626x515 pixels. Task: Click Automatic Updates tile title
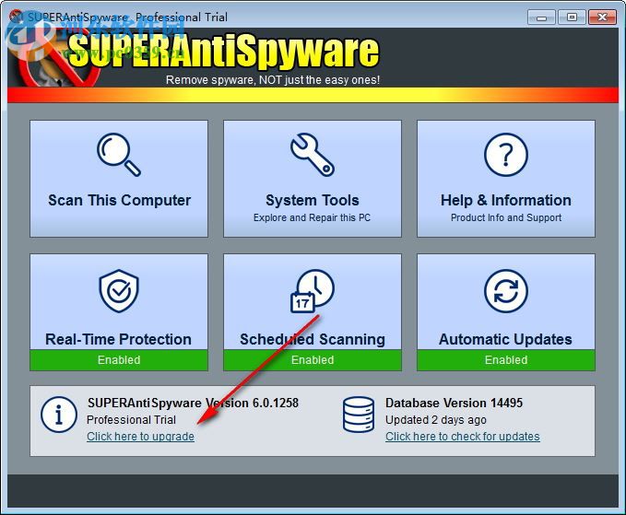pos(506,339)
